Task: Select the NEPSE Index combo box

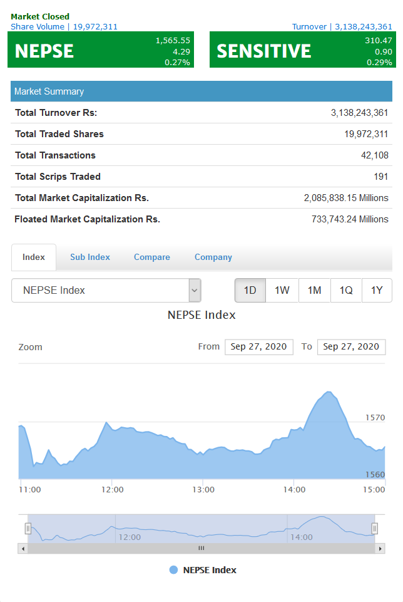Action: click(x=106, y=290)
